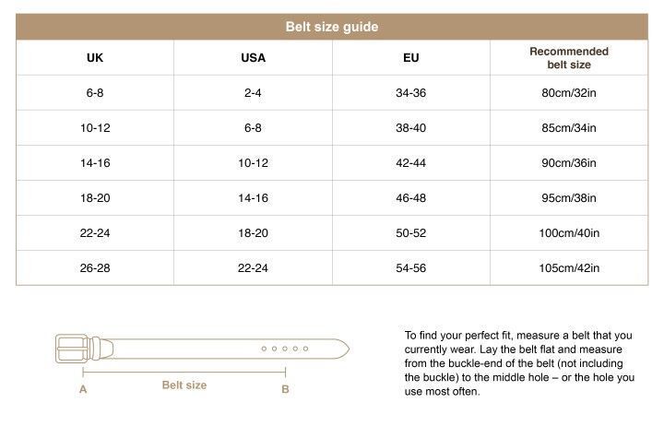Click the 'Recommended belt size' column header
664x438 pixels.
pyautogui.click(x=568, y=58)
